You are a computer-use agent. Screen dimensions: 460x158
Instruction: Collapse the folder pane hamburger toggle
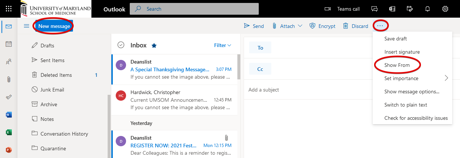tap(27, 26)
